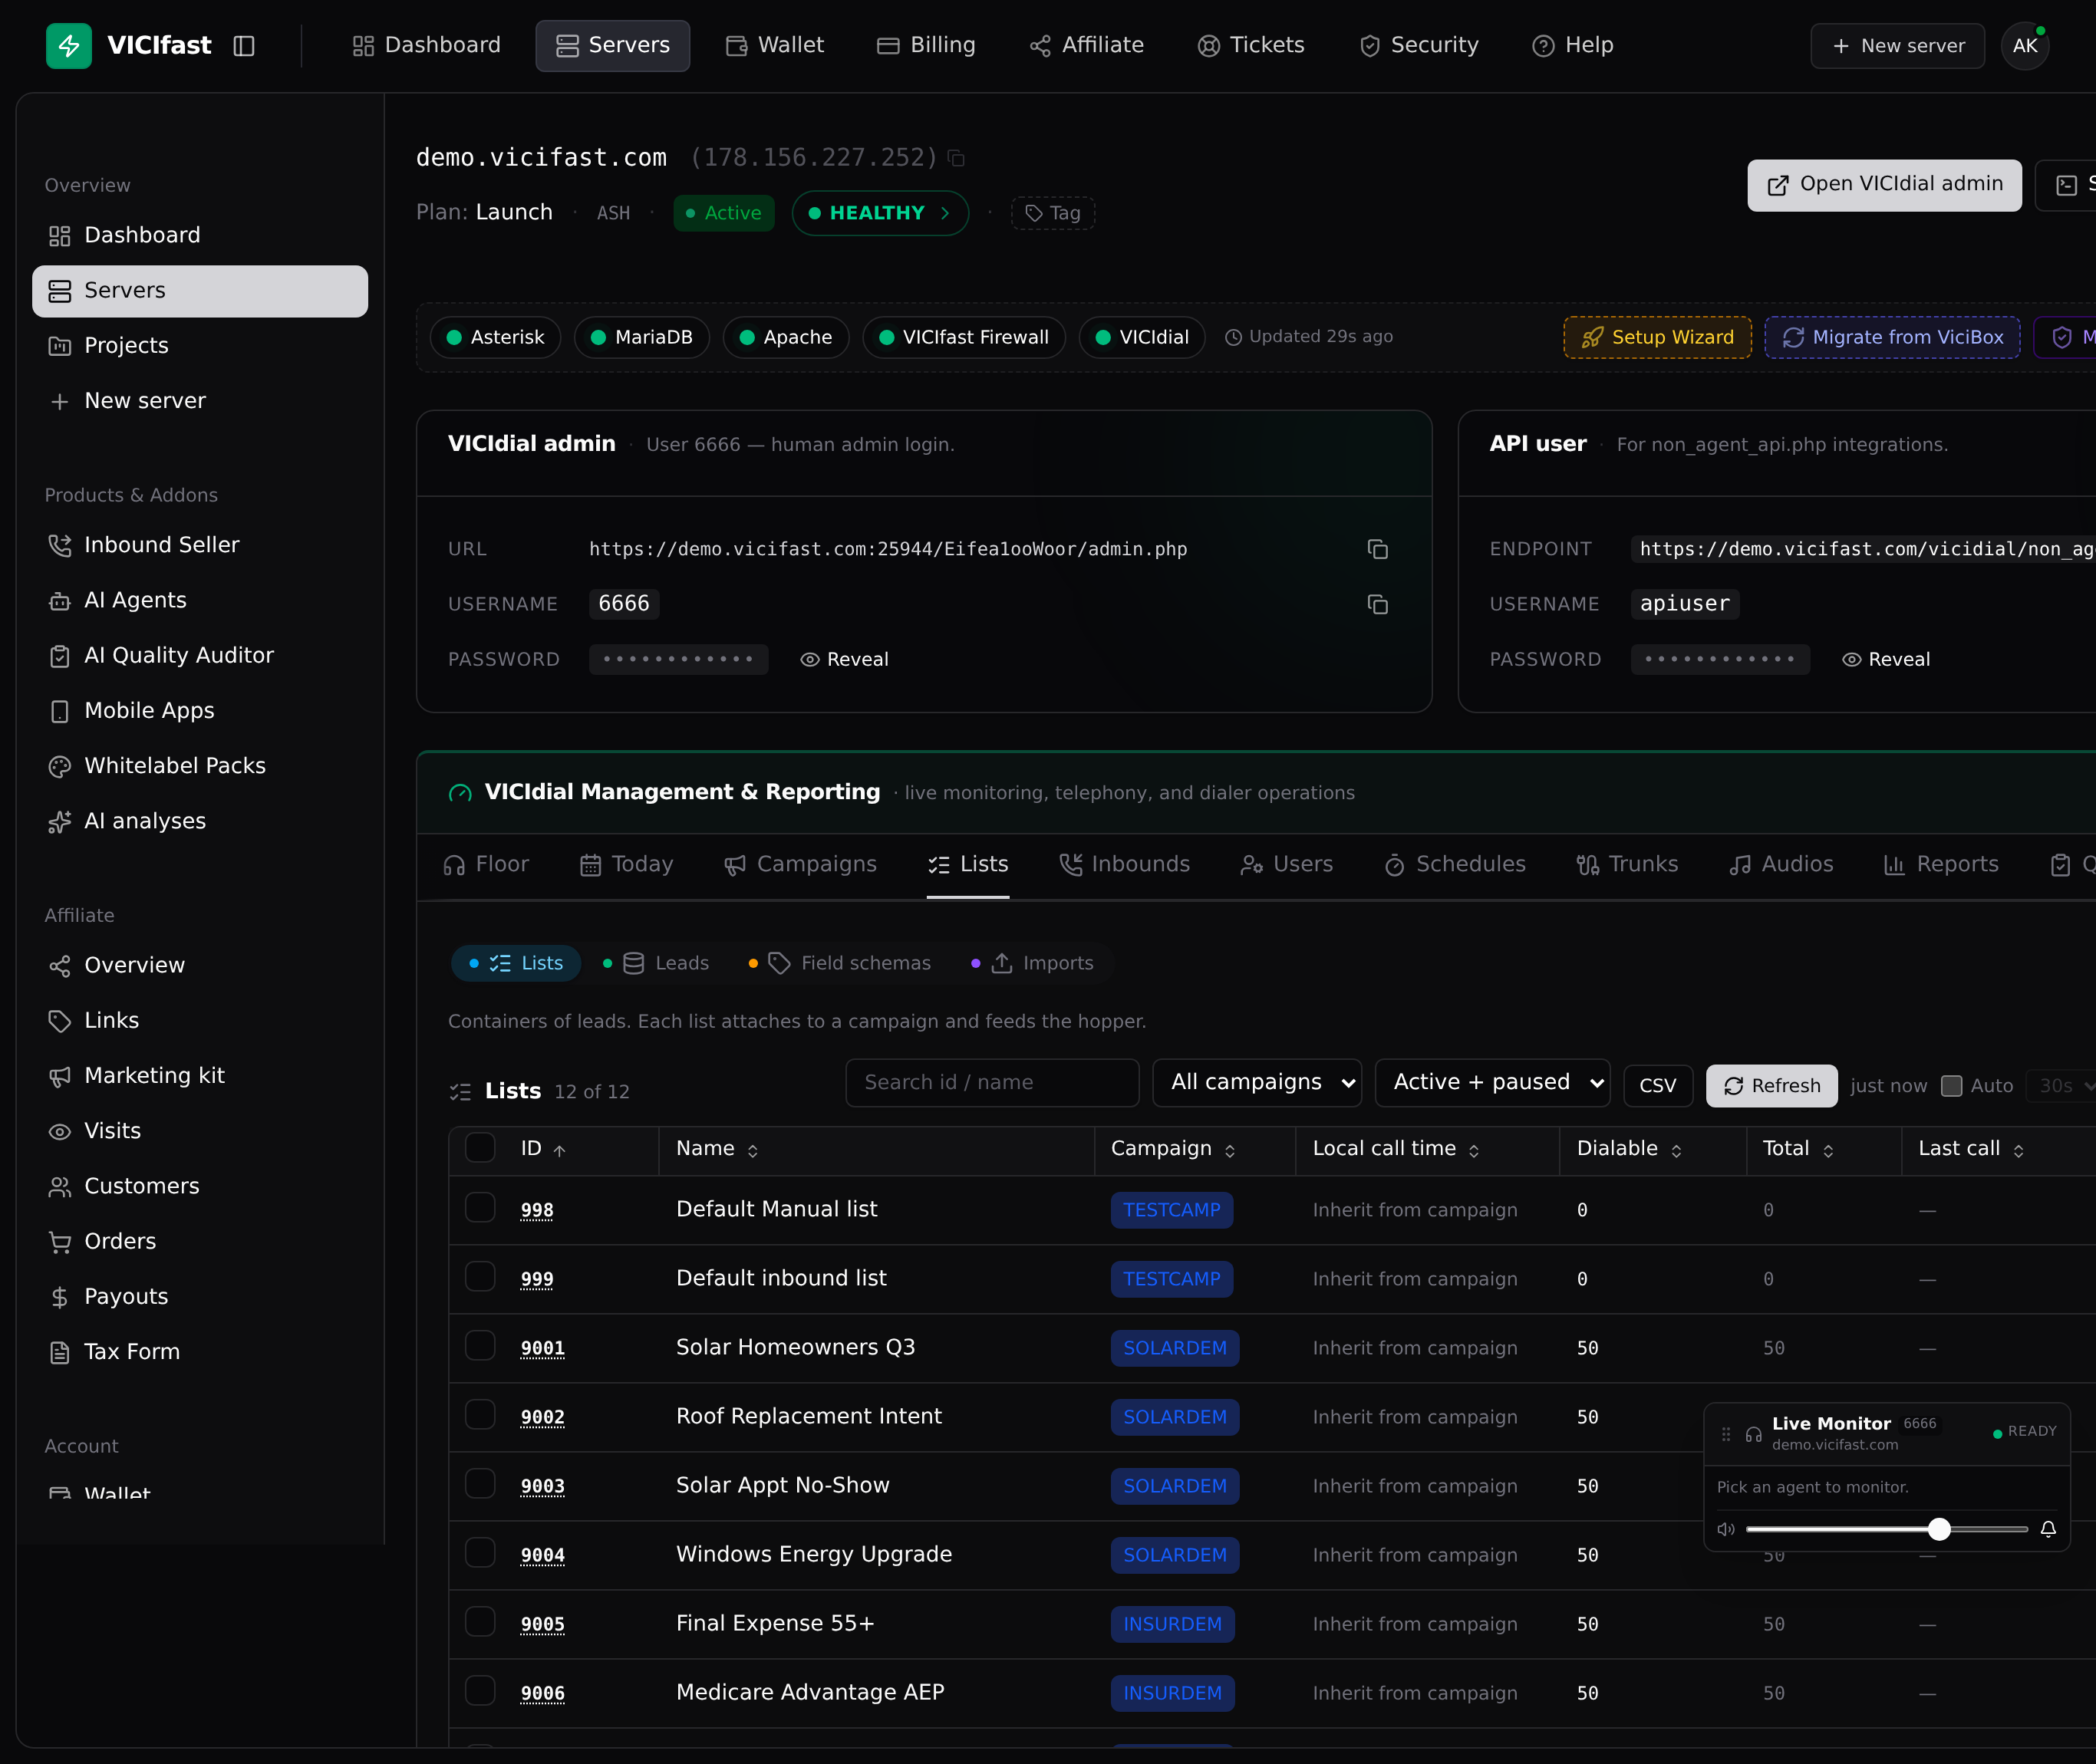
Task: Click the INSURDEM badge for Medicare Advantage AEP
Action: click(x=1172, y=1693)
